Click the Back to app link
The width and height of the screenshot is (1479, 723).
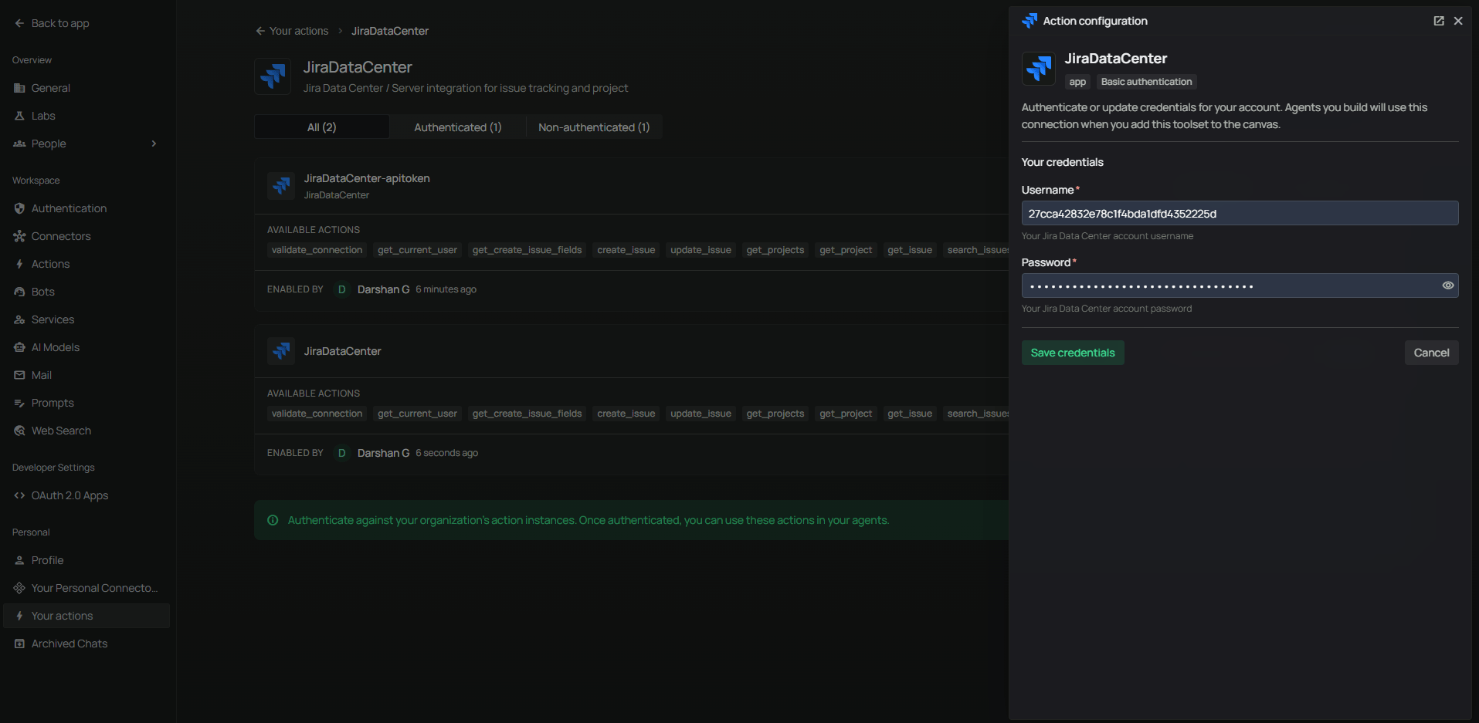(x=60, y=23)
